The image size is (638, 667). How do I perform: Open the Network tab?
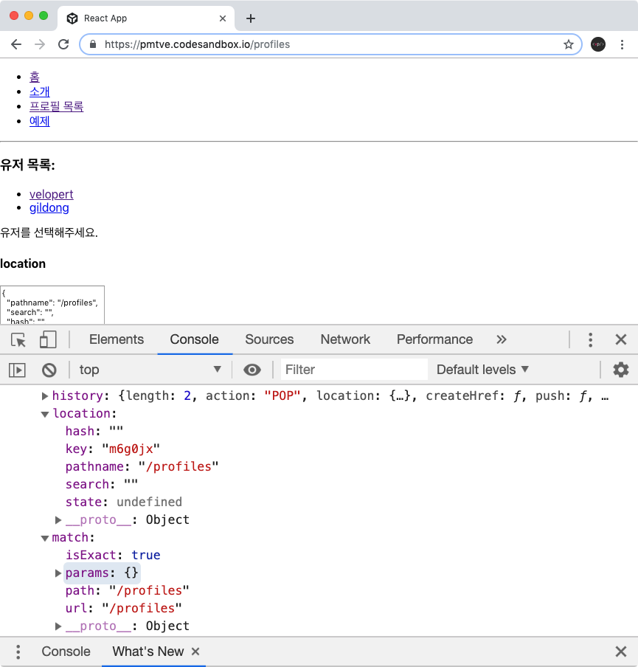[x=345, y=339]
